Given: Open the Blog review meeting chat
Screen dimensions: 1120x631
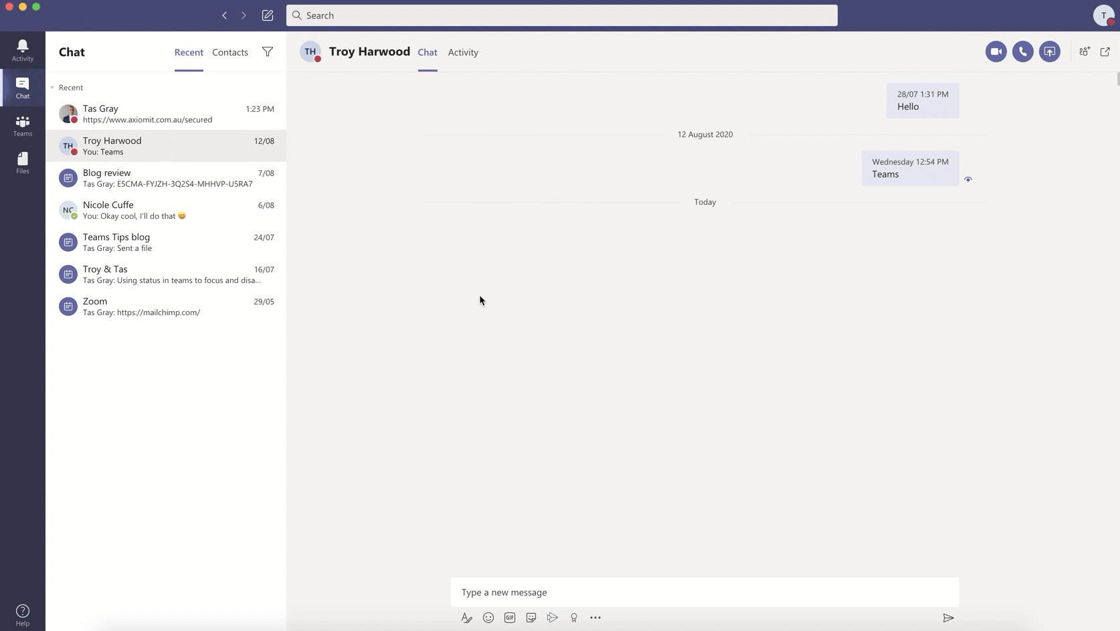Looking at the screenshot, I should click(x=166, y=178).
